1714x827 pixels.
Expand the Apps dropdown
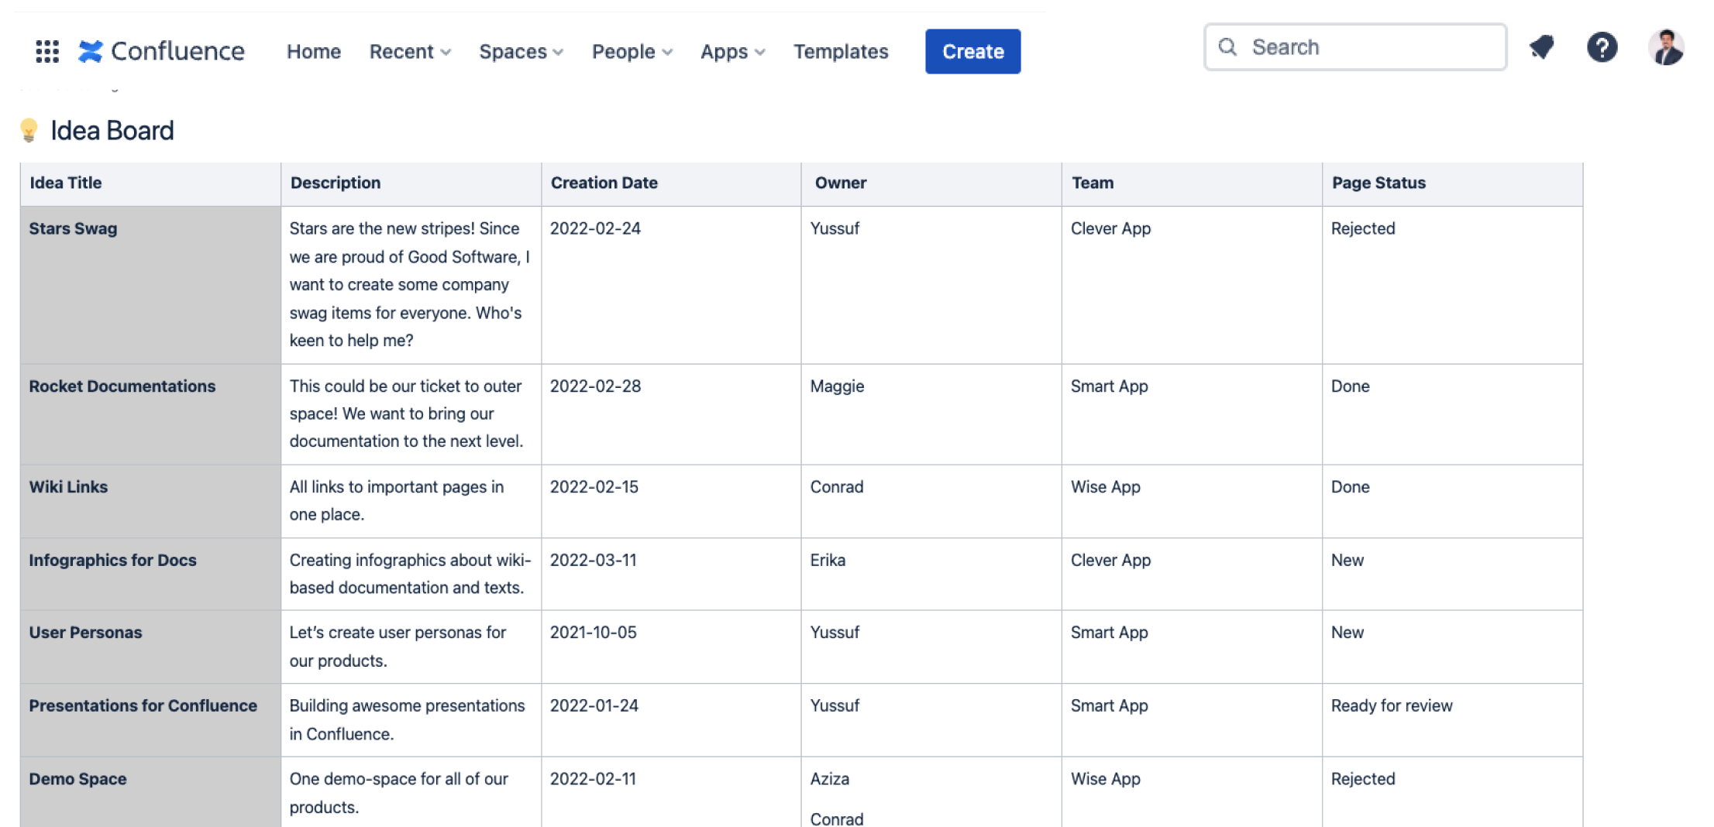click(x=732, y=52)
